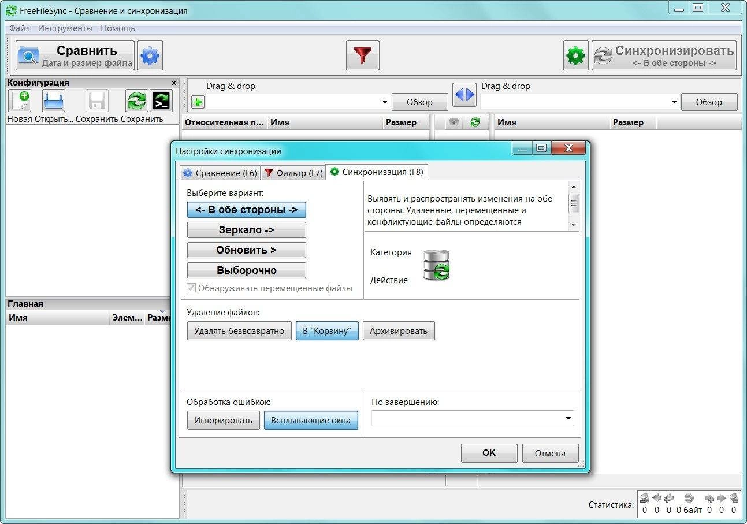Click the gray floppy disk save icon
Viewport: 747px width, 524px height.
[96, 101]
